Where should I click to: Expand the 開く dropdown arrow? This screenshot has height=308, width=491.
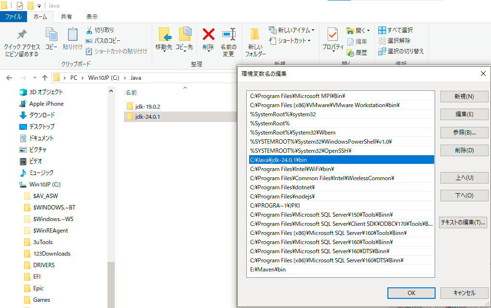point(369,31)
